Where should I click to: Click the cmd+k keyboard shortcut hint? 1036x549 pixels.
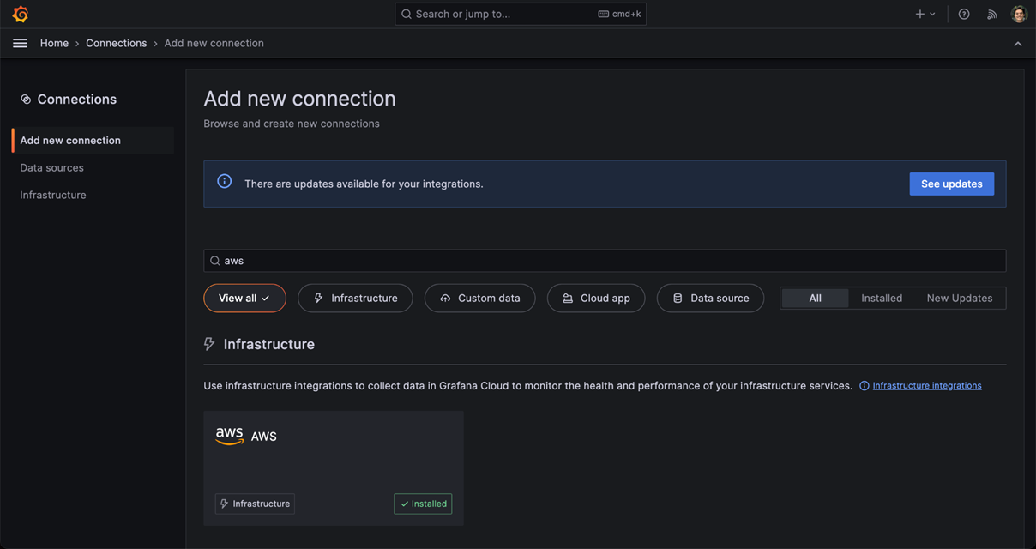(619, 14)
